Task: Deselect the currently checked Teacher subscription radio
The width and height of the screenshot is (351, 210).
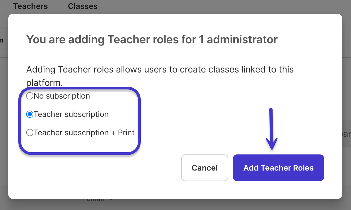Action: tap(29, 114)
